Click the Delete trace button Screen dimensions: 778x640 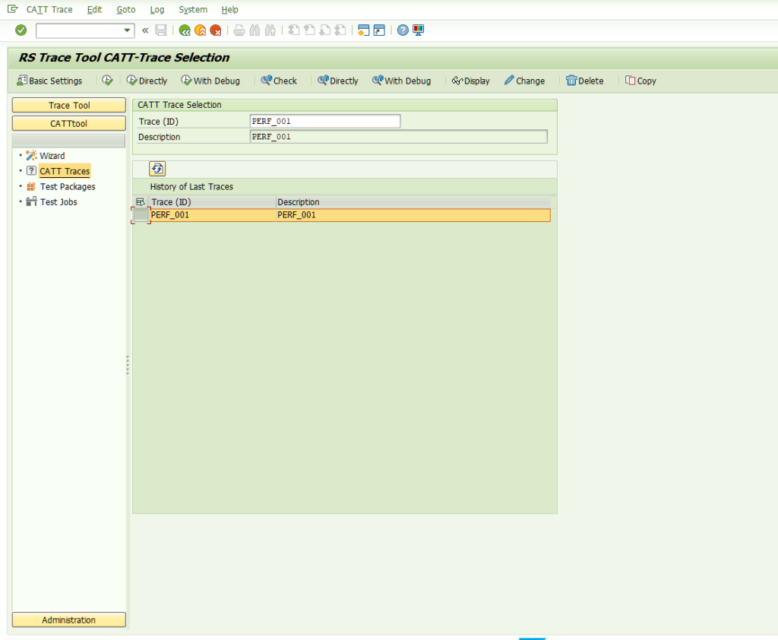tap(584, 81)
